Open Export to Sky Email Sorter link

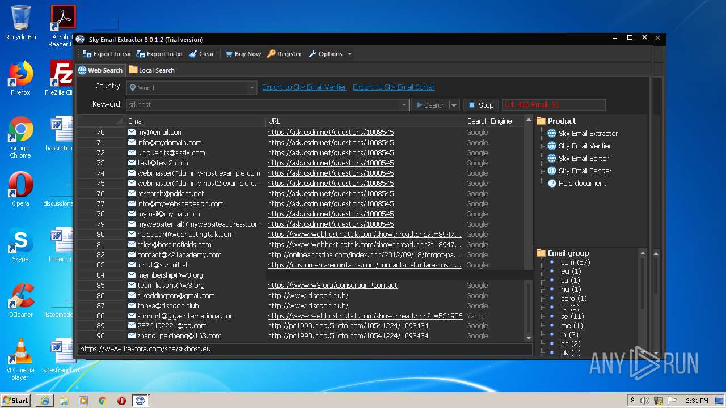(x=394, y=87)
